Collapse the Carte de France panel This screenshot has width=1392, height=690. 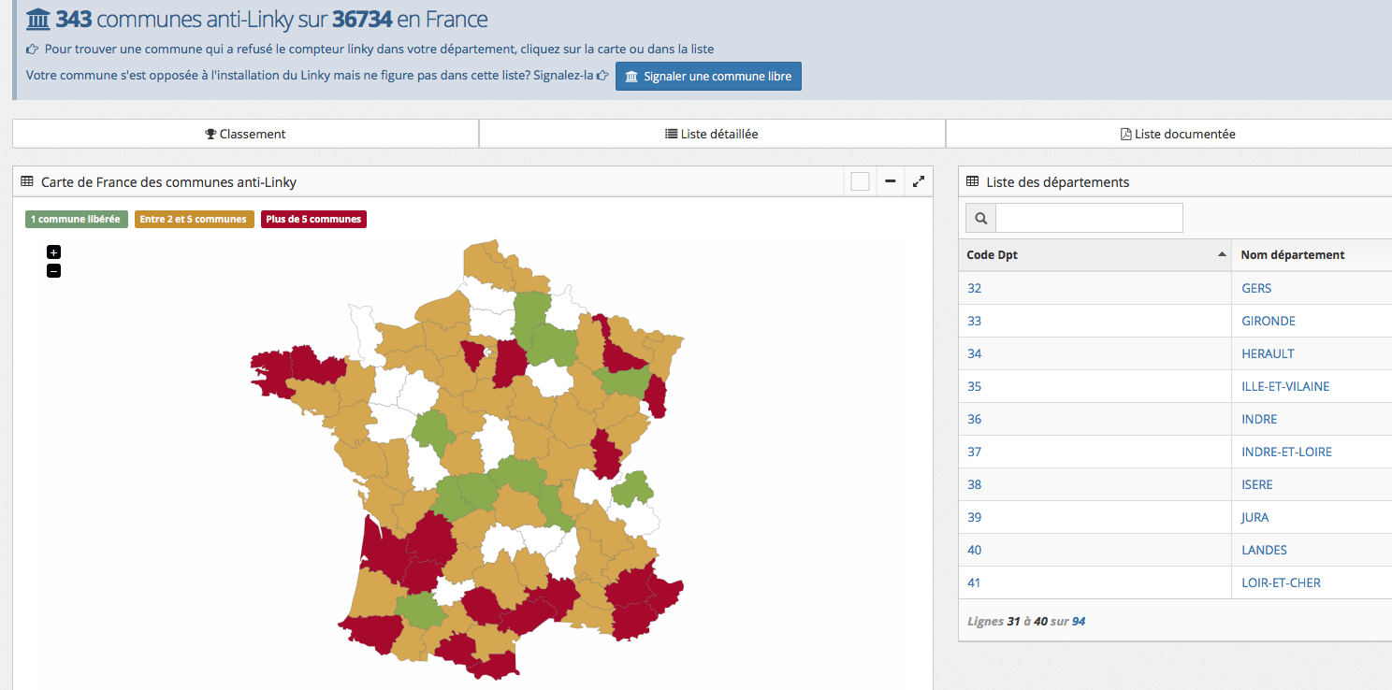[x=891, y=181]
